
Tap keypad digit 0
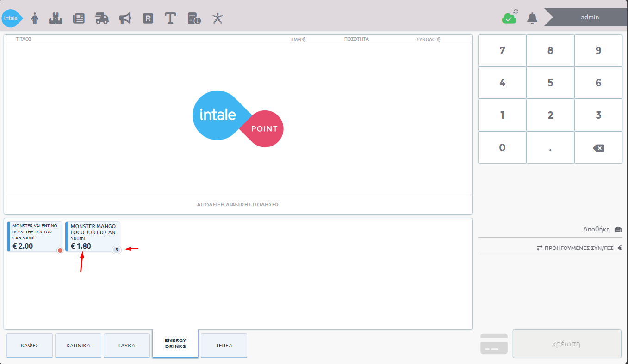(x=502, y=147)
